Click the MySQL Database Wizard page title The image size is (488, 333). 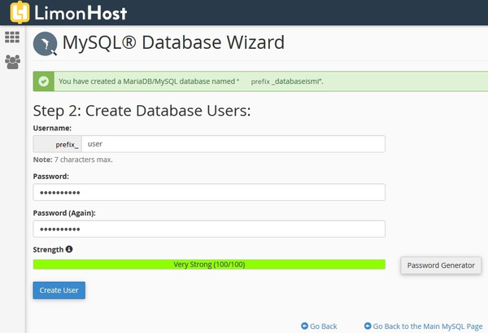(x=173, y=42)
